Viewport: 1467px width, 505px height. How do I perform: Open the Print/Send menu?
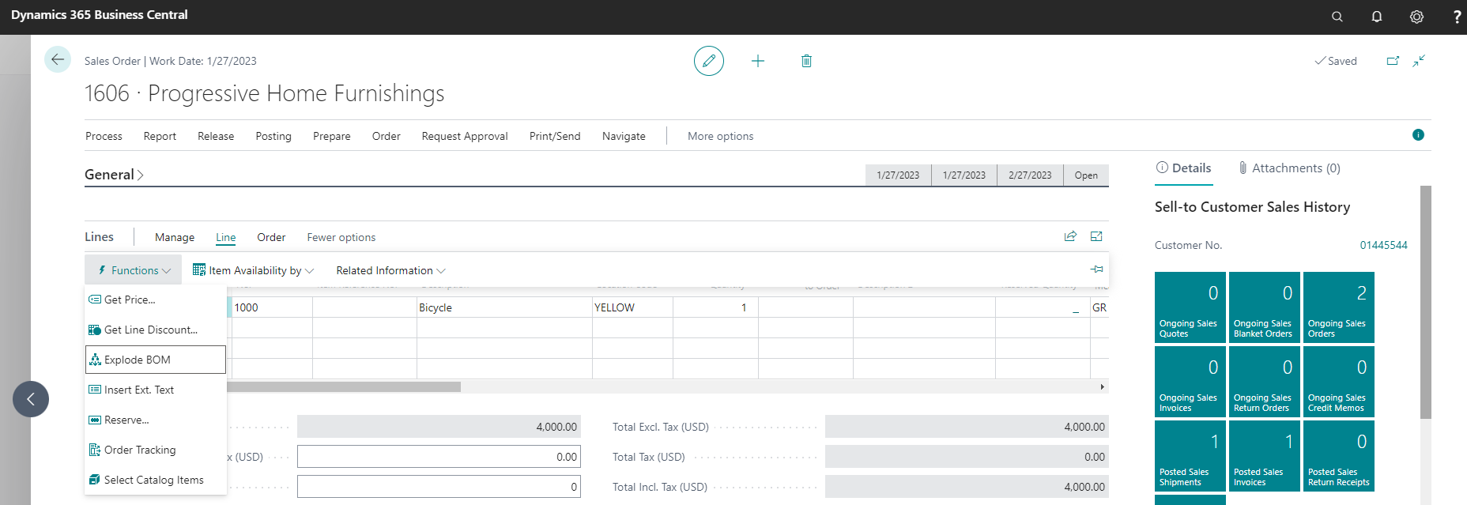coord(555,136)
